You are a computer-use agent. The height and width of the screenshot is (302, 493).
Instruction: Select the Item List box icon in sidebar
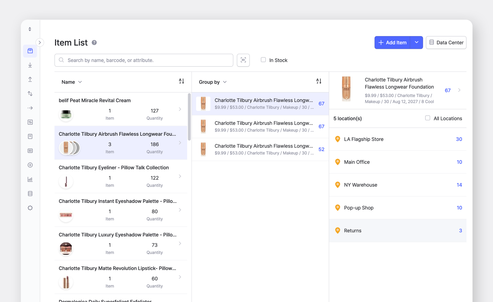30,51
